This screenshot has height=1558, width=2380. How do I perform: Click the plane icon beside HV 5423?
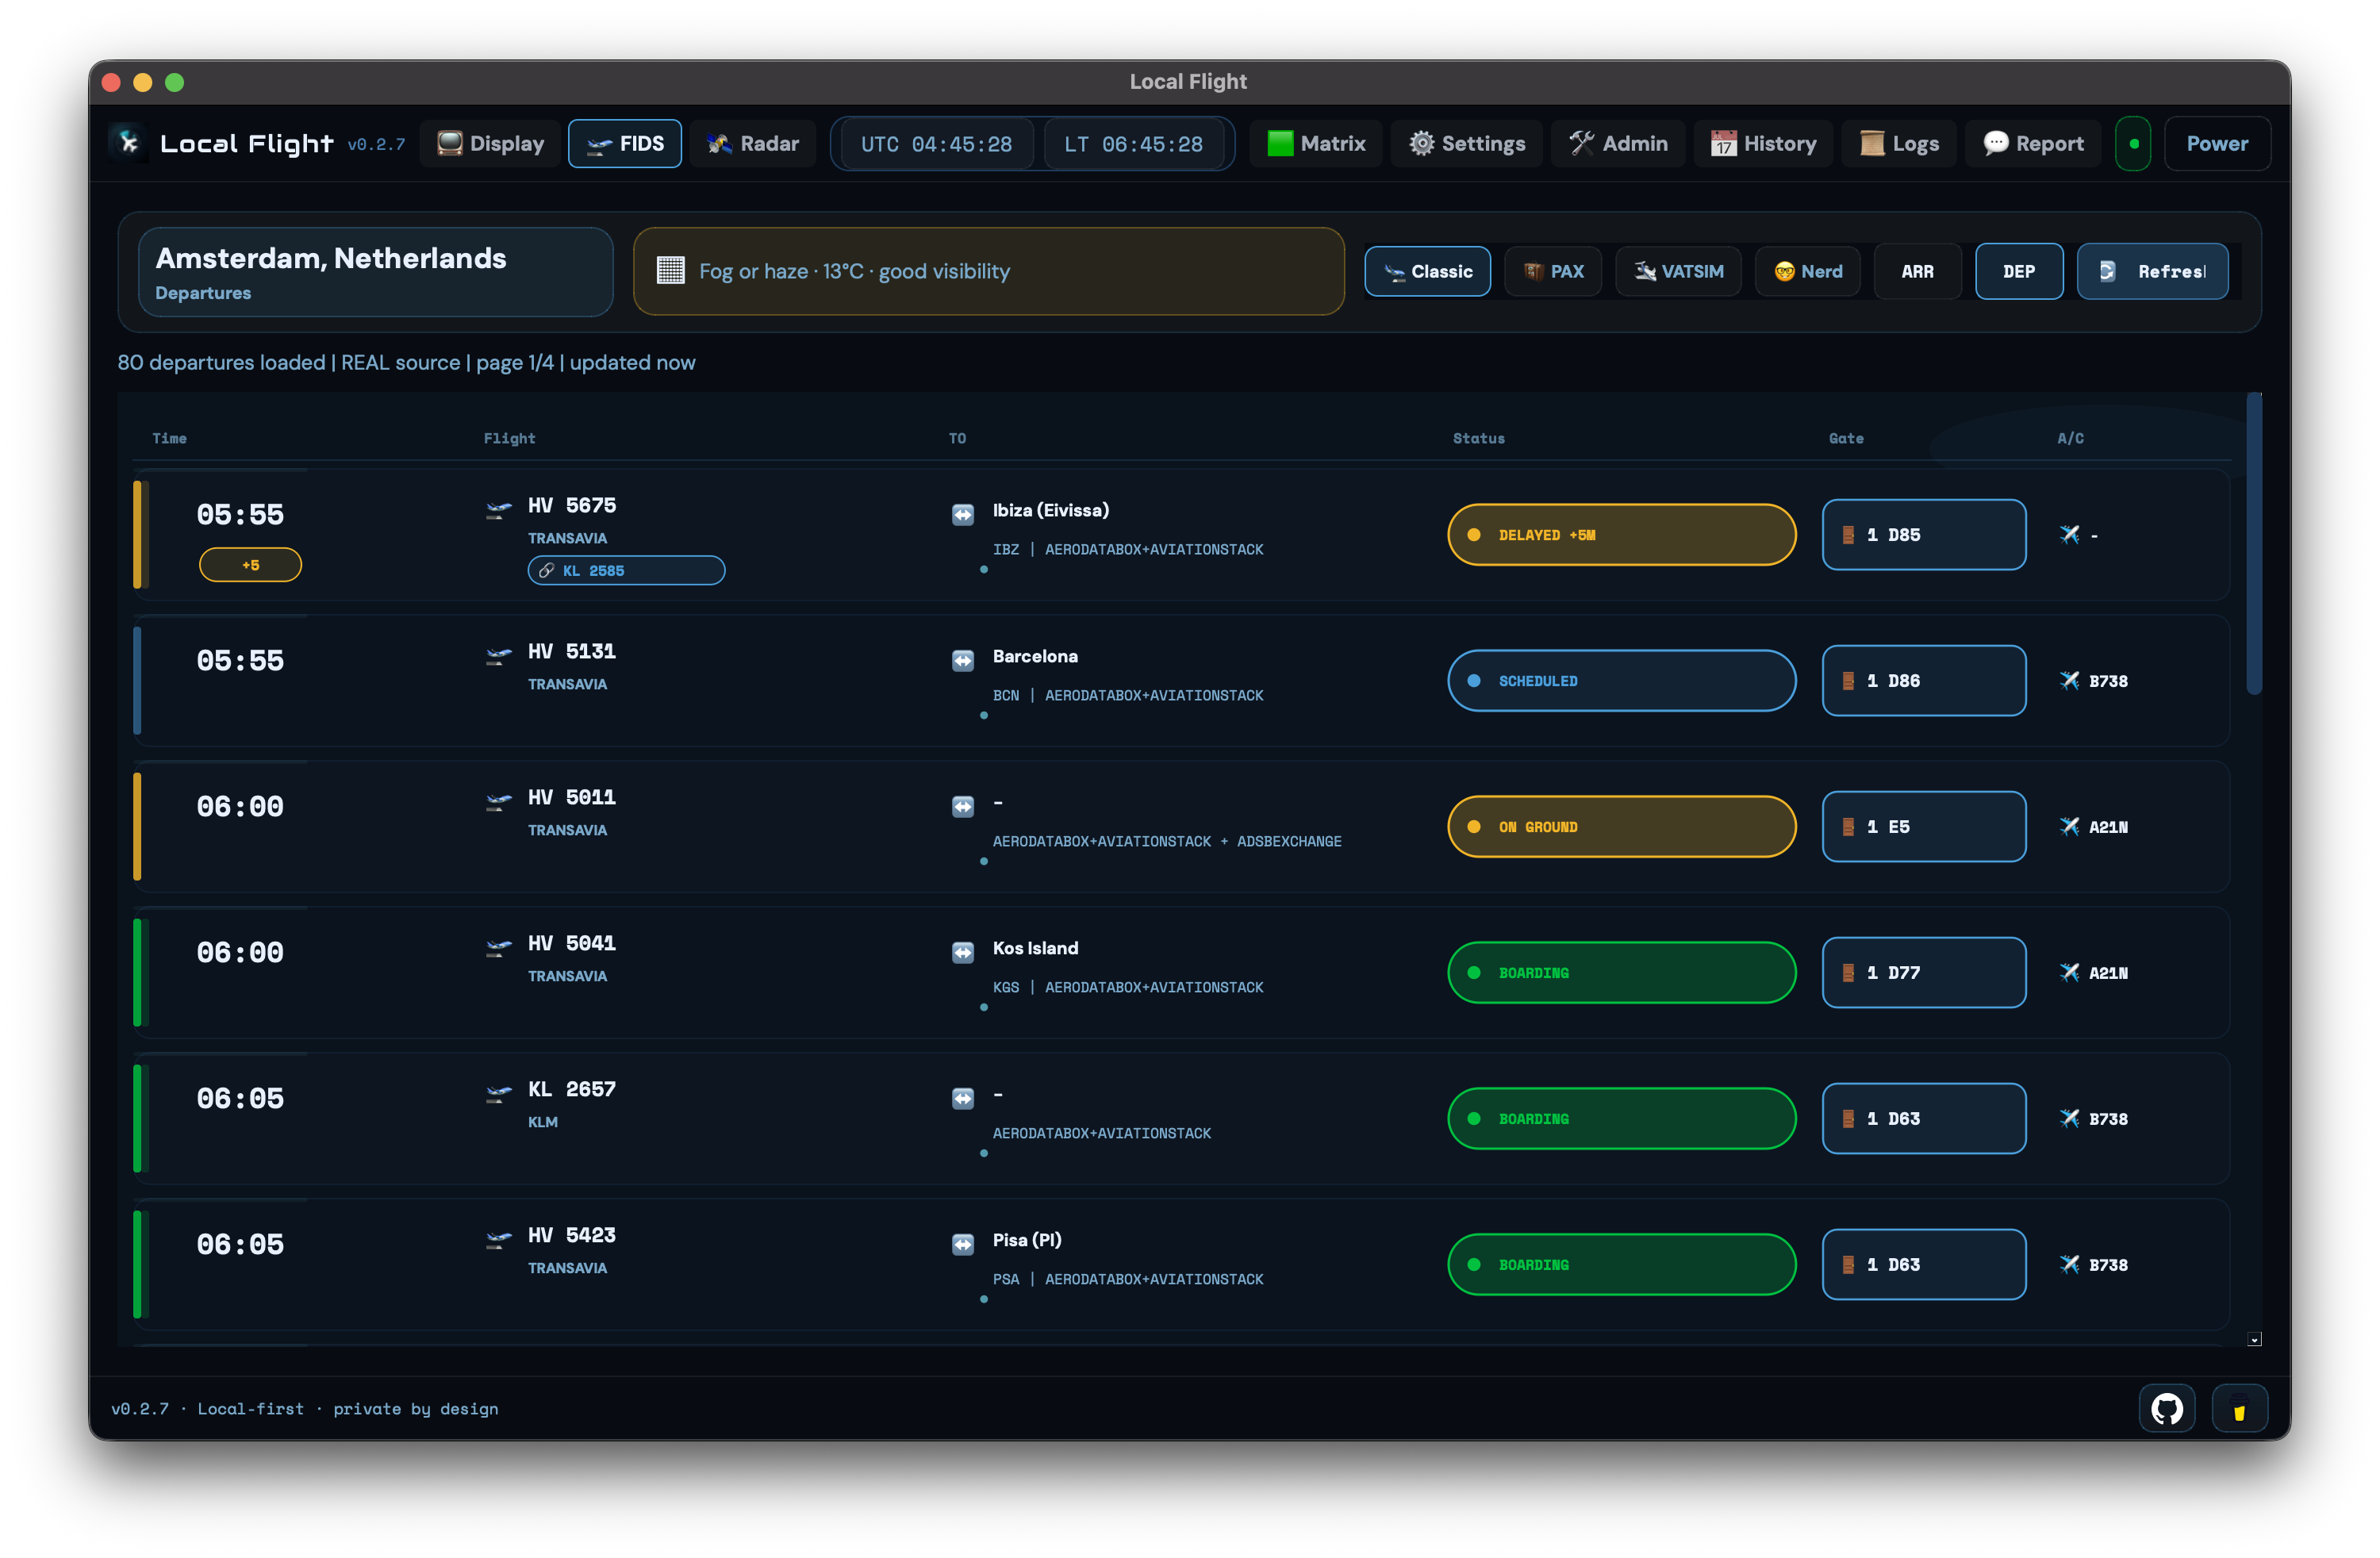click(x=498, y=1239)
